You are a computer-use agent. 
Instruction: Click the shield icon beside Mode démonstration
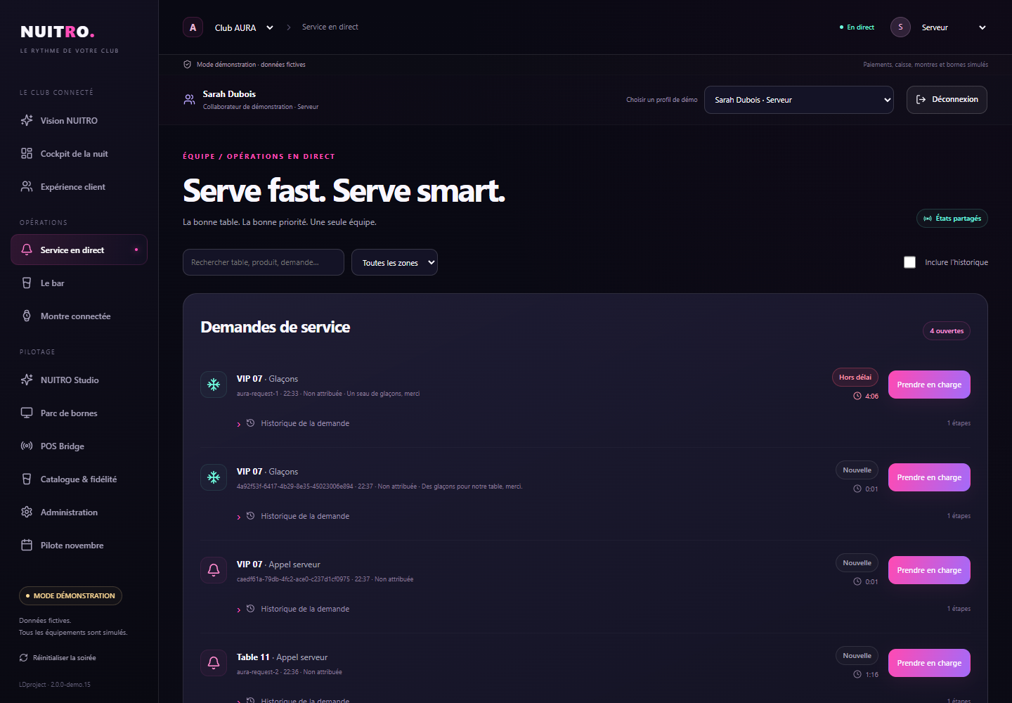click(187, 65)
